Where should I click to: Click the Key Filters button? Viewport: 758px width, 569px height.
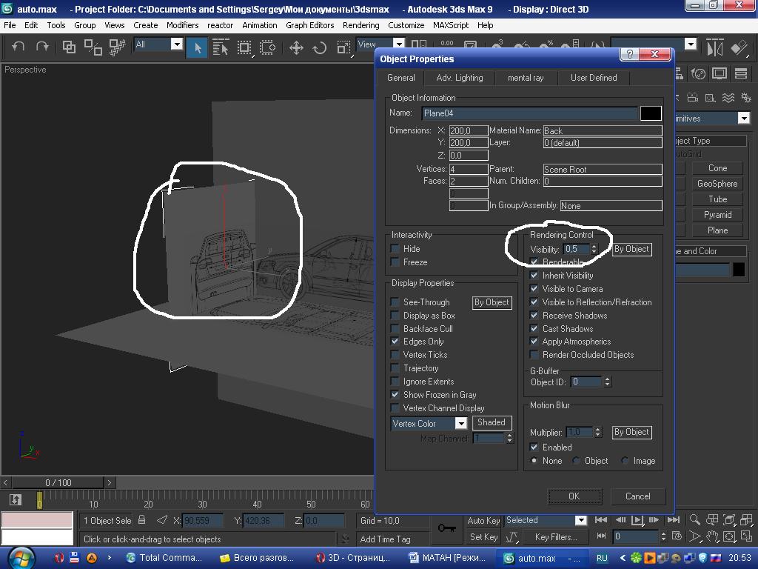tap(555, 537)
